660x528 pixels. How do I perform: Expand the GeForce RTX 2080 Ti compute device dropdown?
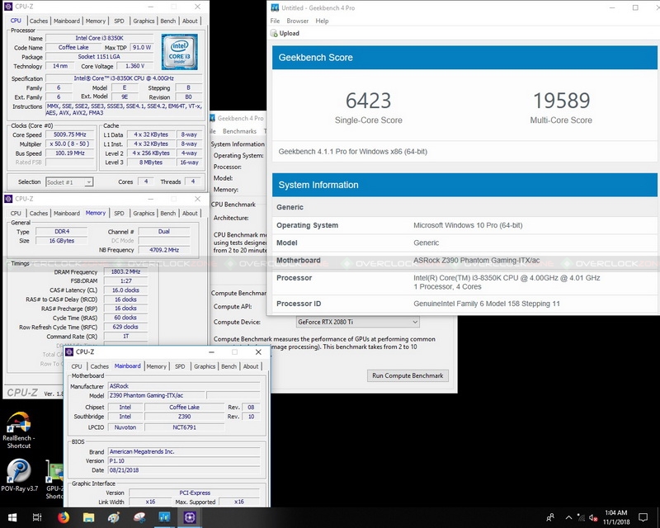358,322
